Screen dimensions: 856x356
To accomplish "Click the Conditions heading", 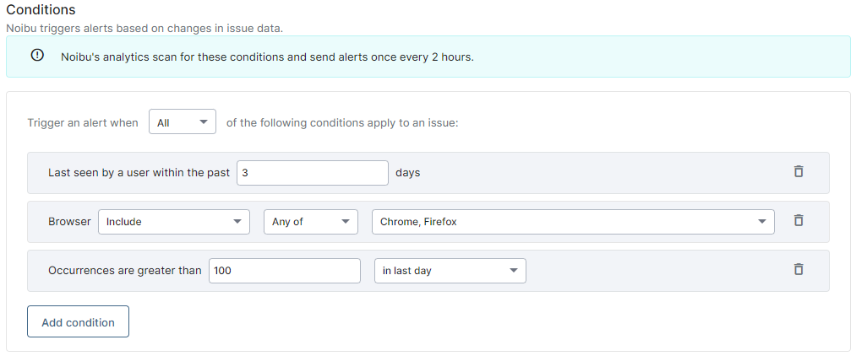I will 41,10.
